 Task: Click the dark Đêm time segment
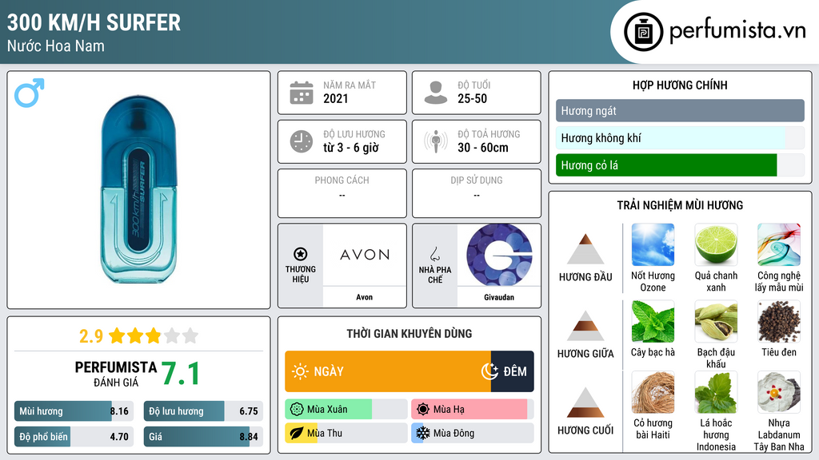tap(513, 371)
